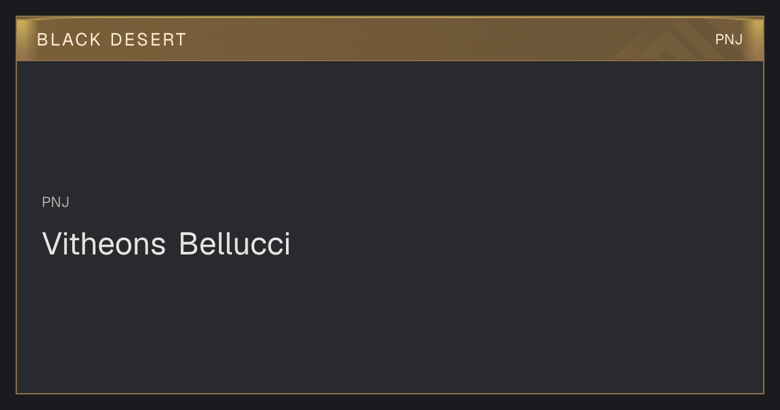Click the BLACK DESERT header title

point(112,40)
